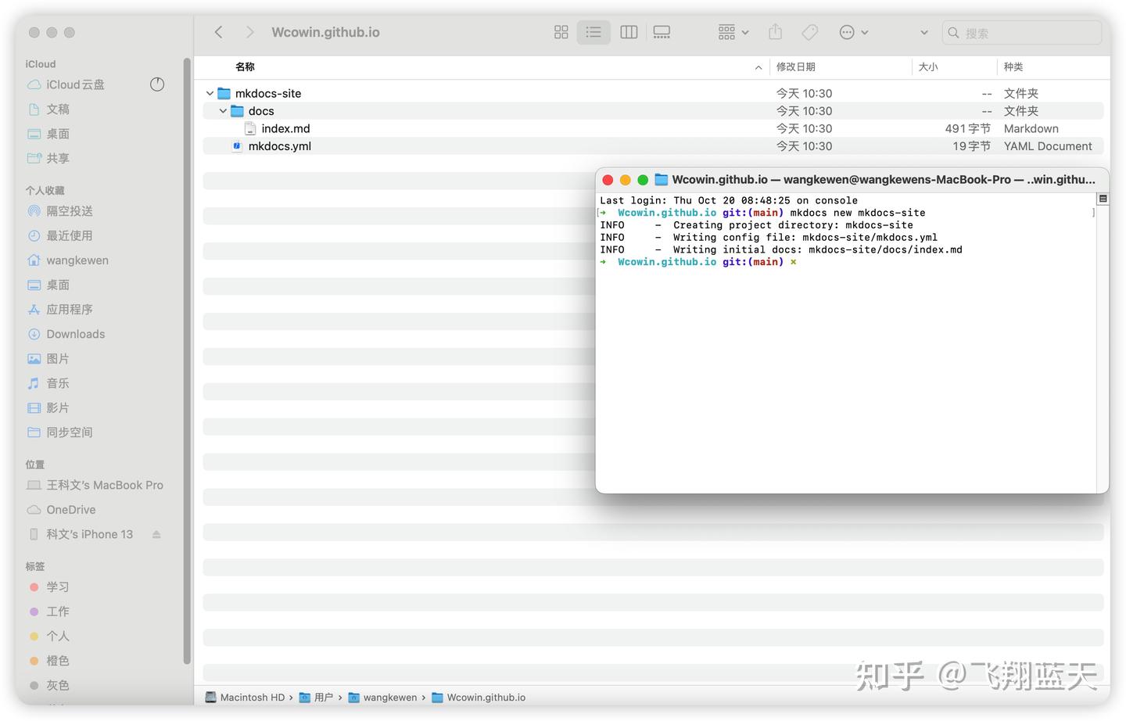
Task: Click the Tags toolbar icon
Action: pyautogui.click(x=810, y=32)
